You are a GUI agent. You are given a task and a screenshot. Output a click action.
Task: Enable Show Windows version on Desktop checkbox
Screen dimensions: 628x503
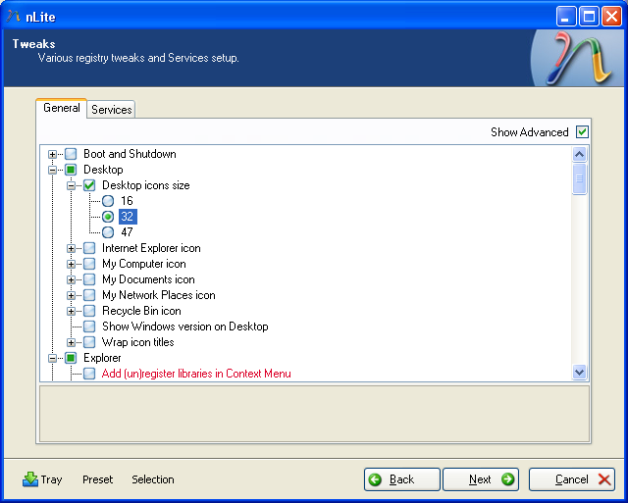click(89, 327)
